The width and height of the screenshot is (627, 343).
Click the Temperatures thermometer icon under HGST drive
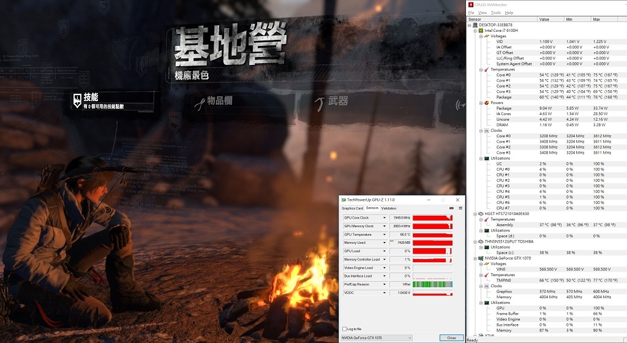[x=487, y=219]
